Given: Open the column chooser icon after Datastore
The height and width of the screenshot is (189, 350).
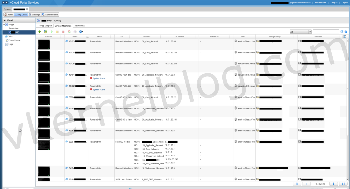Looking at the screenshot, I should [345, 37].
